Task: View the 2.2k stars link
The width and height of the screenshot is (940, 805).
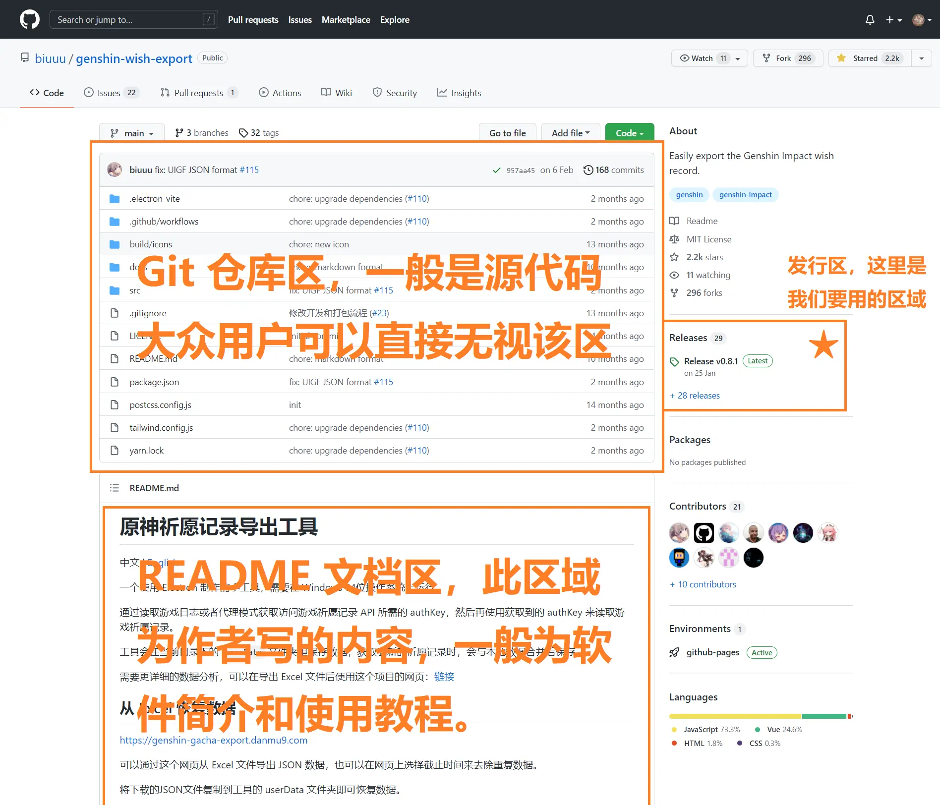Action: point(696,257)
